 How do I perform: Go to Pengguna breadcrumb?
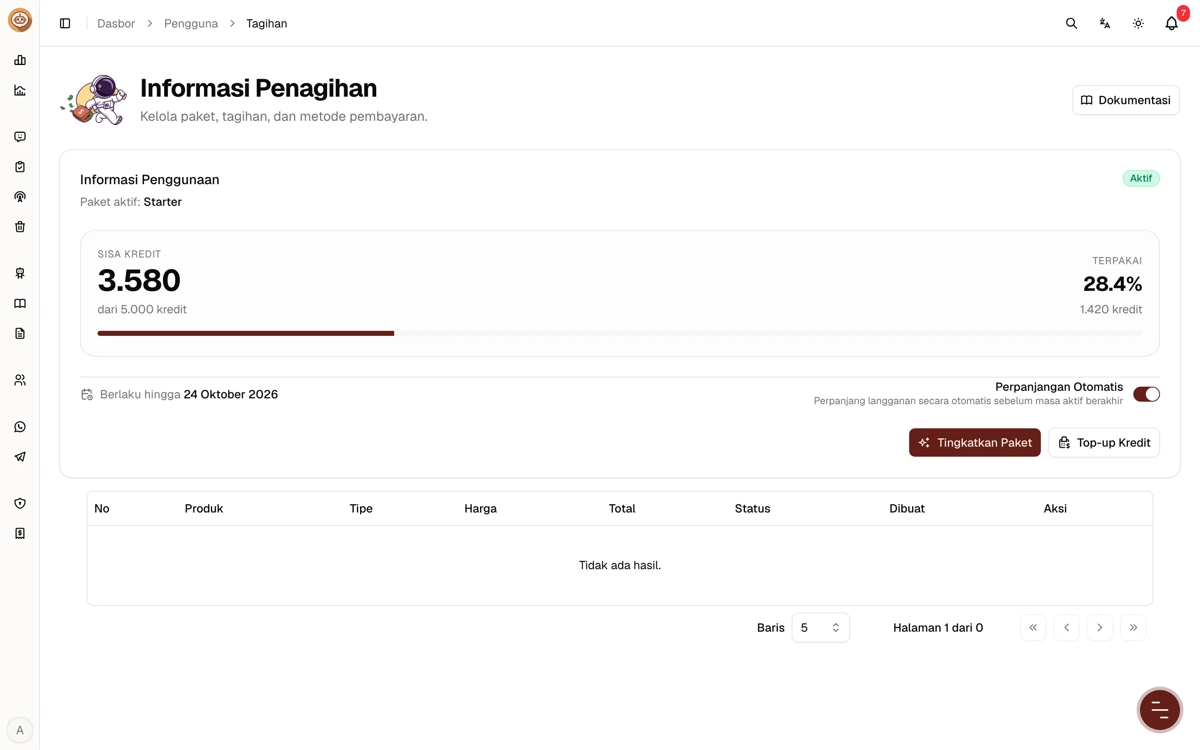coord(191,23)
